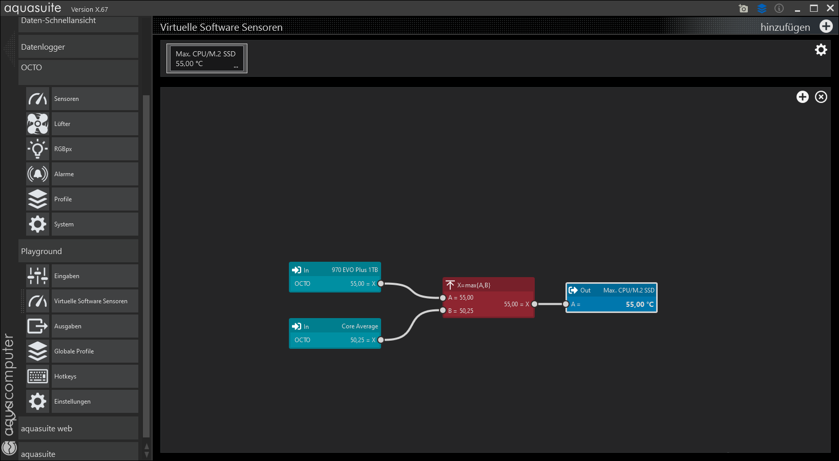Image resolution: width=839 pixels, height=461 pixels.
Task: Expand the aquasuite web section
Action: (x=78, y=429)
